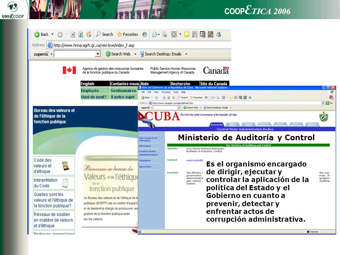The width and height of the screenshot is (340, 255).
Task: Click Print icon in the Cuba browser toolbar
Action: (x=218, y=98)
